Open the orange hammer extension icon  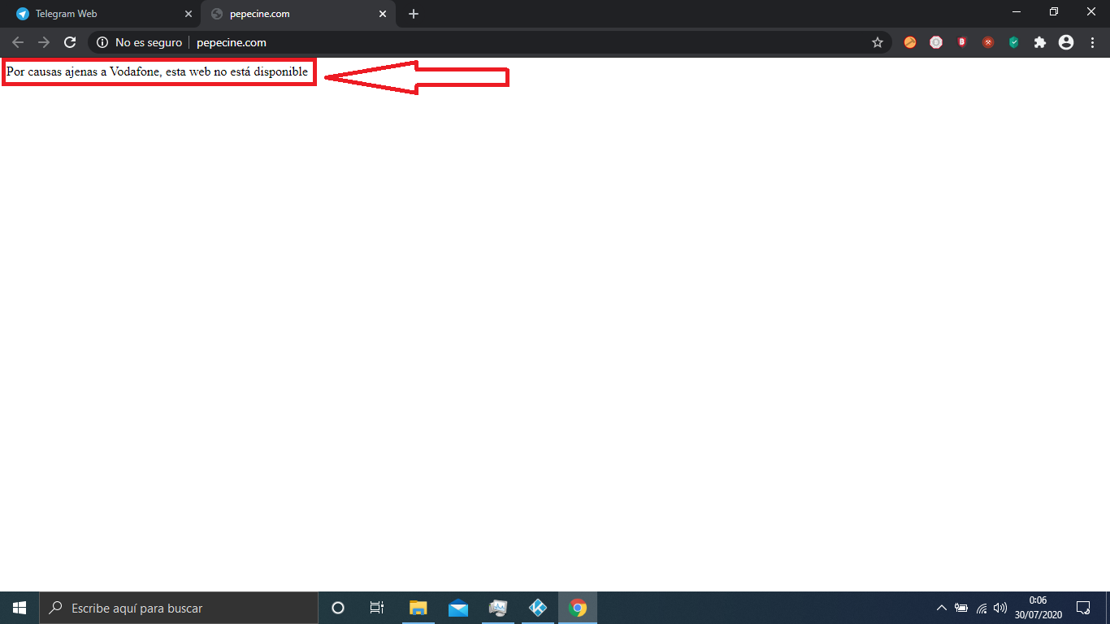tap(910, 42)
